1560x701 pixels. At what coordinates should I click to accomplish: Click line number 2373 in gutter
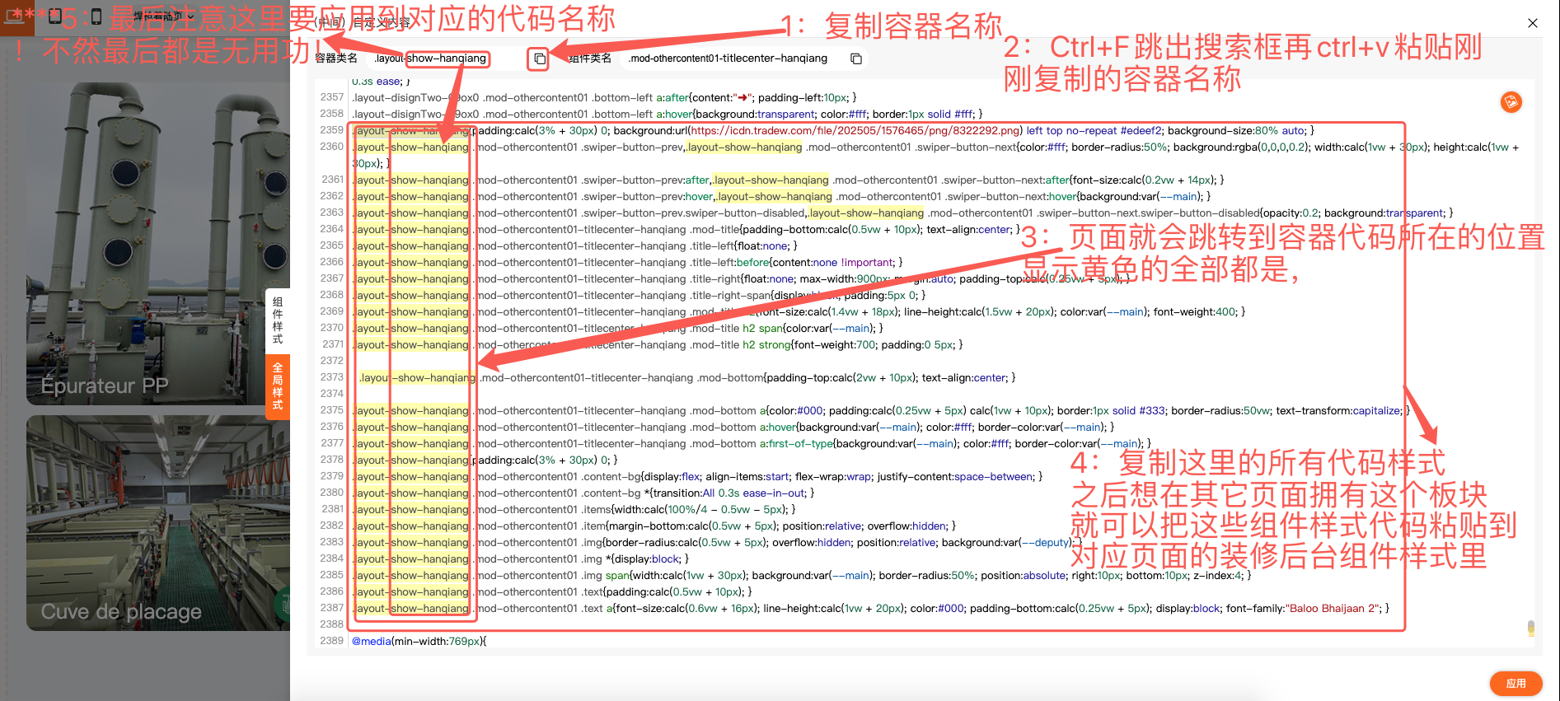point(331,377)
